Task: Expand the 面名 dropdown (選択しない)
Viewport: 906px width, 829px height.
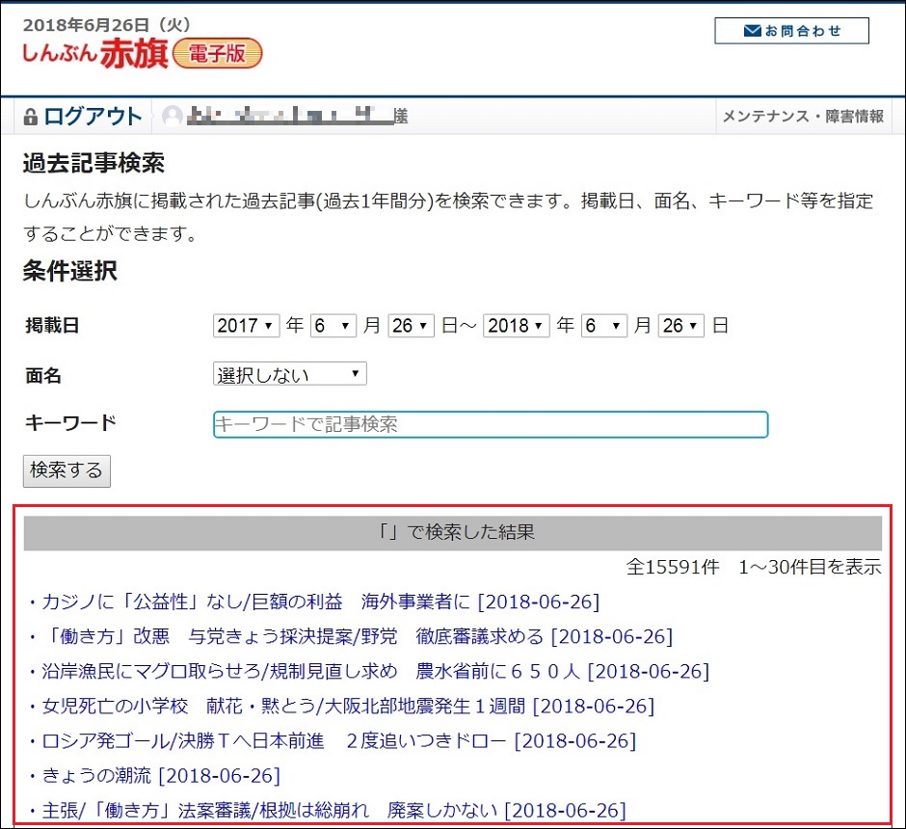Action: pos(289,374)
